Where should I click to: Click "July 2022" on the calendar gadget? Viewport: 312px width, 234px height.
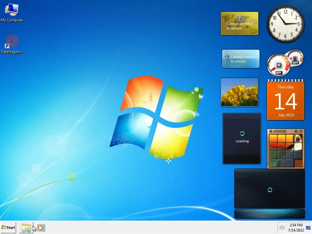coord(286,115)
